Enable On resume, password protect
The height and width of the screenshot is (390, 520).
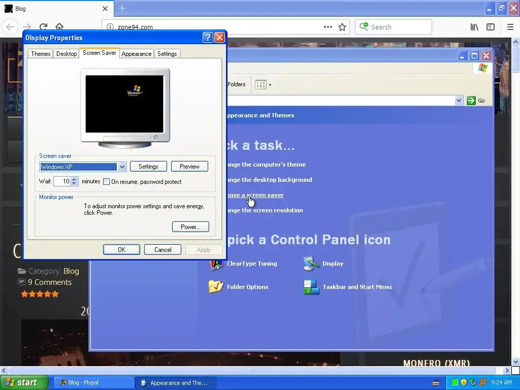tap(106, 182)
